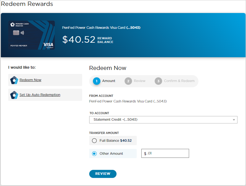This screenshot has height=186, width=246.
Task: Click the VISA logo on the card
Action: [x=48, y=45]
